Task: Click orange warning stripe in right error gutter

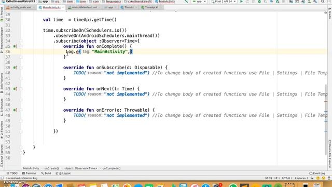Action: point(326,101)
